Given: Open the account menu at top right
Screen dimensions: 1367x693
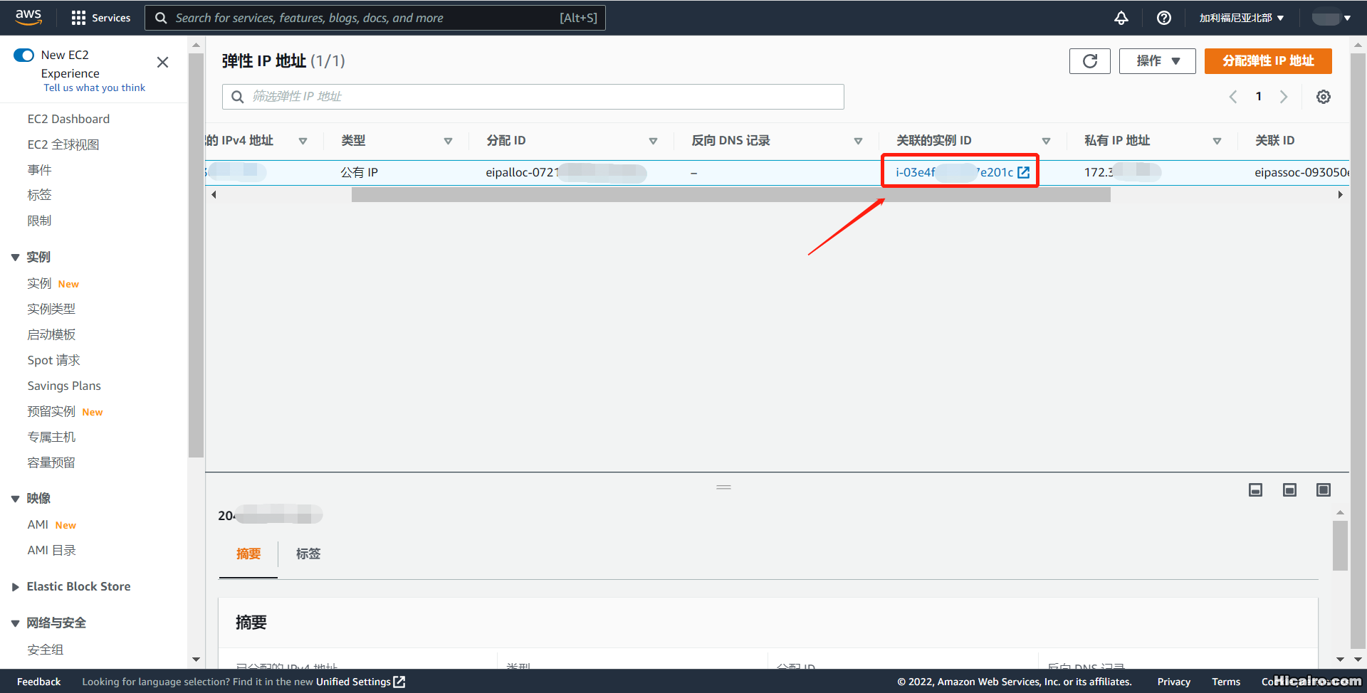Looking at the screenshot, I should tap(1331, 18).
